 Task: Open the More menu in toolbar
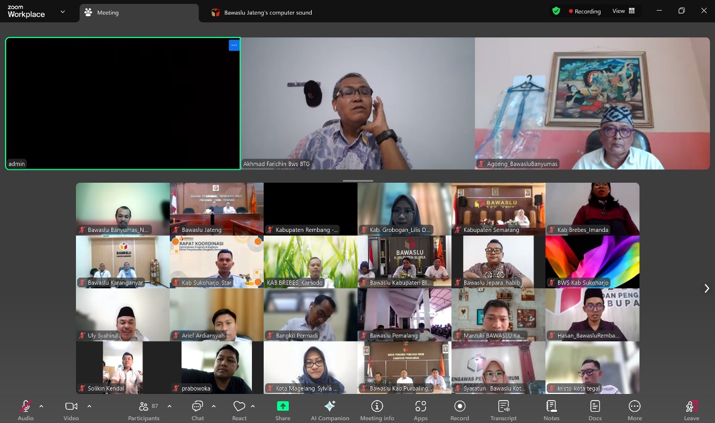point(635,410)
